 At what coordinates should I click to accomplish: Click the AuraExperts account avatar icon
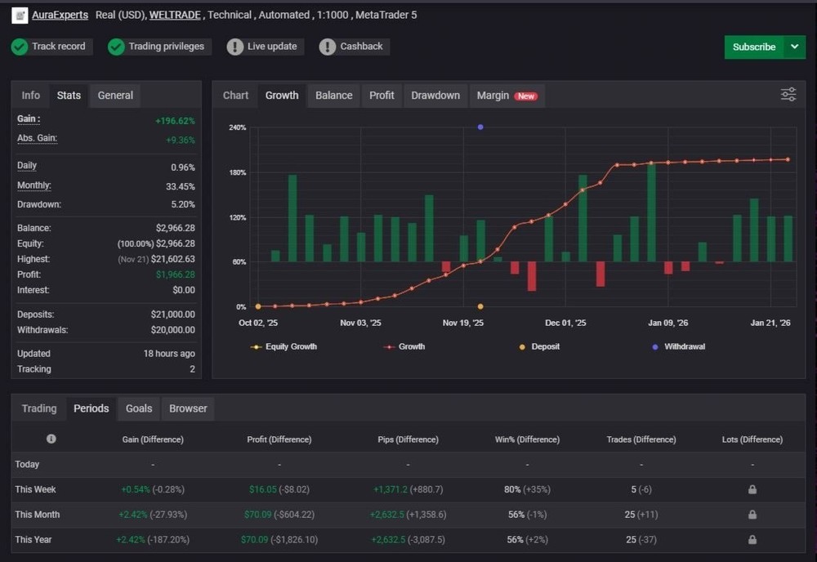[19, 15]
